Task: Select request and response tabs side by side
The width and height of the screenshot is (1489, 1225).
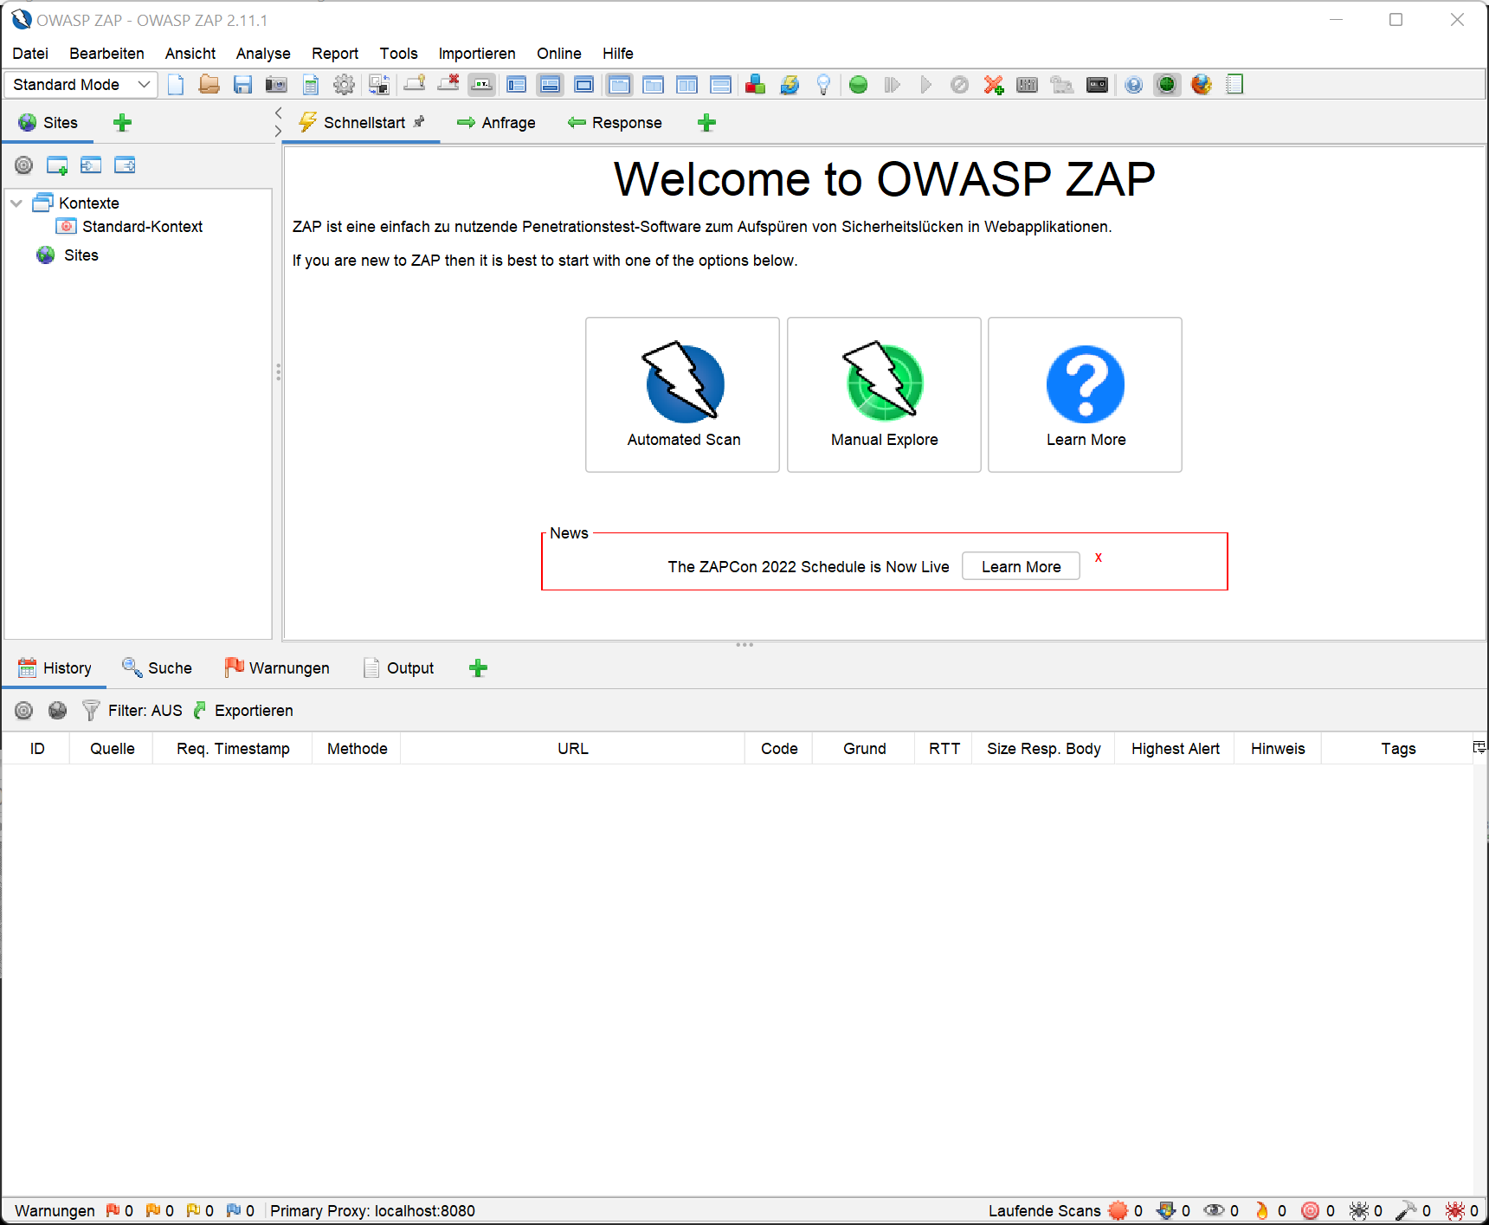Action: 687,85
